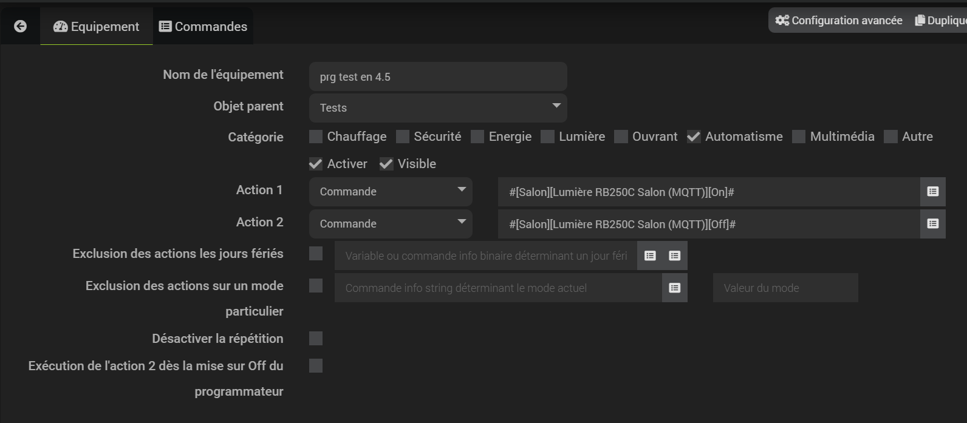This screenshot has width=967, height=423.
Task: Click first list icon beside jour férié field
Action: click(650, 256)
